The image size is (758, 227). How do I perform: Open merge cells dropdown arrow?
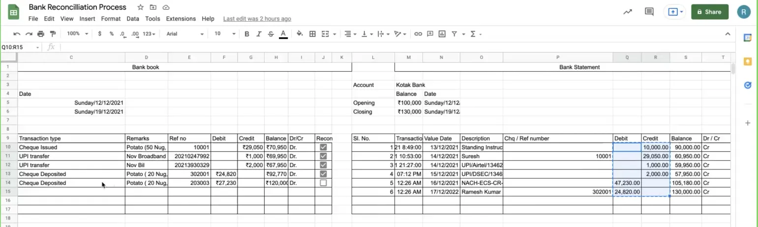334,34
